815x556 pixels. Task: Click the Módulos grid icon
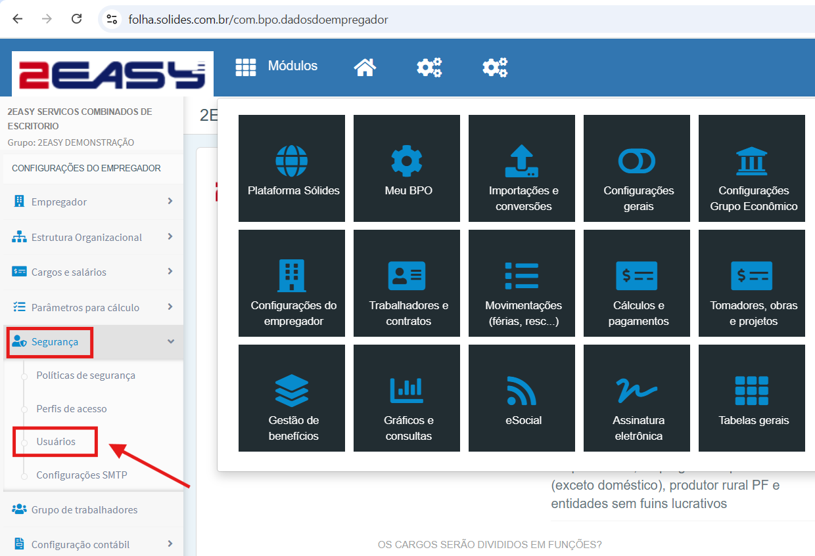(245, 67)
